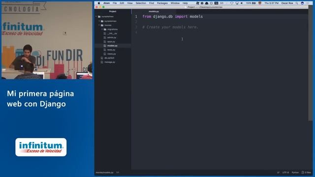Image resolution: width=315 pixels, height=177 pixels.
Task: Open Spotlight search magnifier icon
Action: click(x=297, y=3)
